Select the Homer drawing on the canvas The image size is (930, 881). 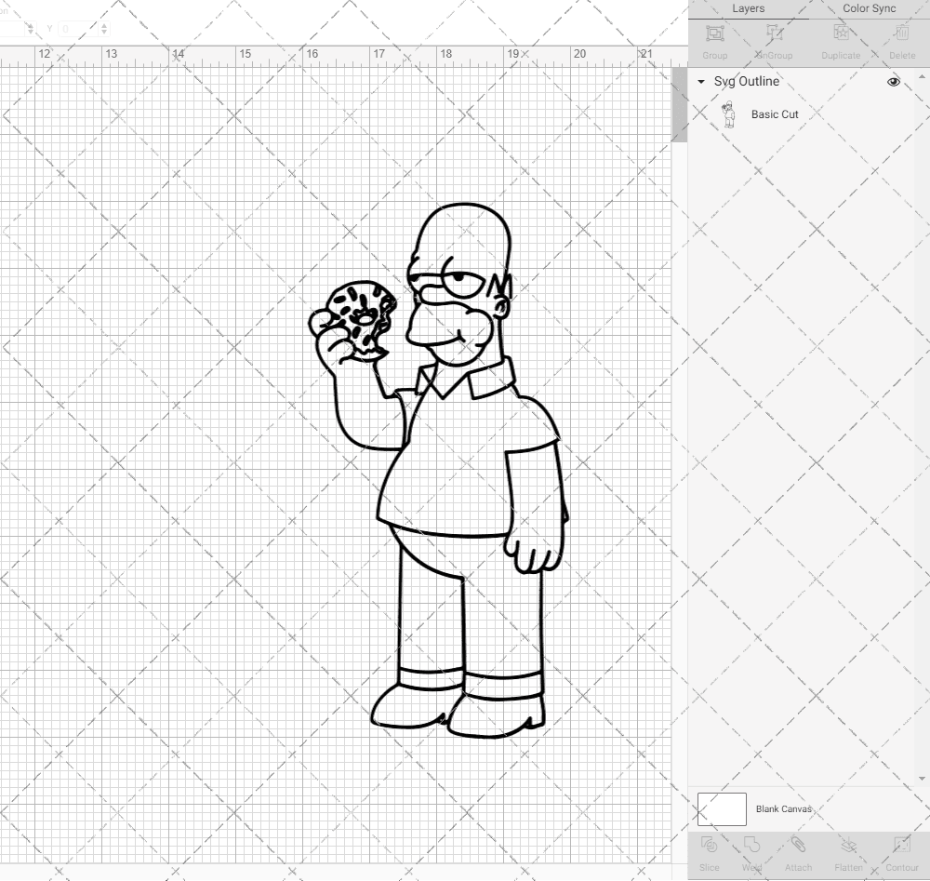[x=439, y=471]
